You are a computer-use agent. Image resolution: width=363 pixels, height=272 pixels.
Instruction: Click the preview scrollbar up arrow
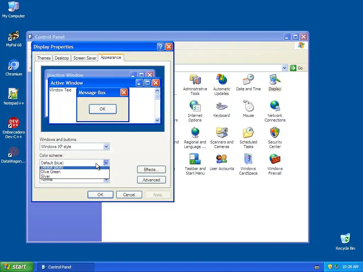pyautogui.click(x=157, y=90)
